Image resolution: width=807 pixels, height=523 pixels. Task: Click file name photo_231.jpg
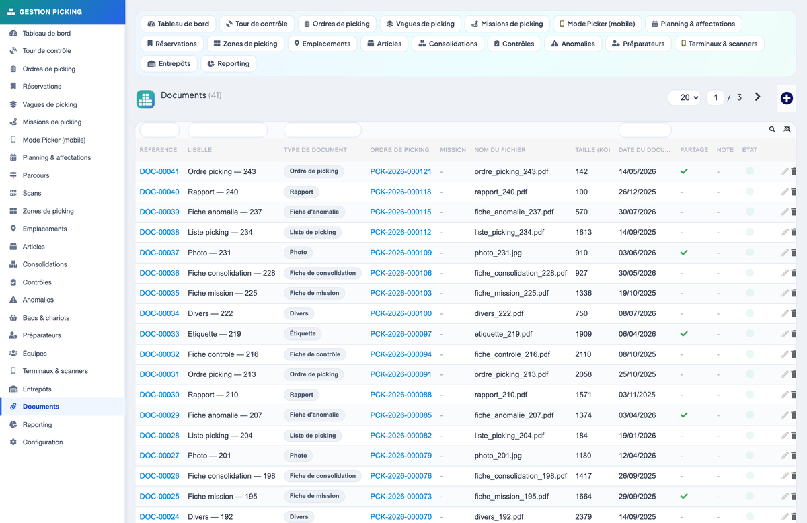pos(498,253)
